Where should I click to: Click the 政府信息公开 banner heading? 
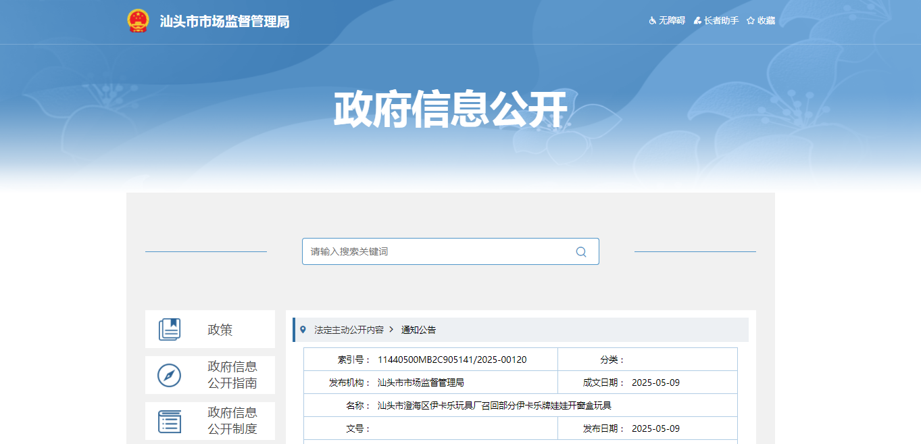[x=450, y=109]
